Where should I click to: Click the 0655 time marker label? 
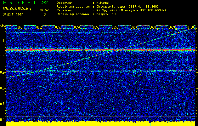pos(96,27)
